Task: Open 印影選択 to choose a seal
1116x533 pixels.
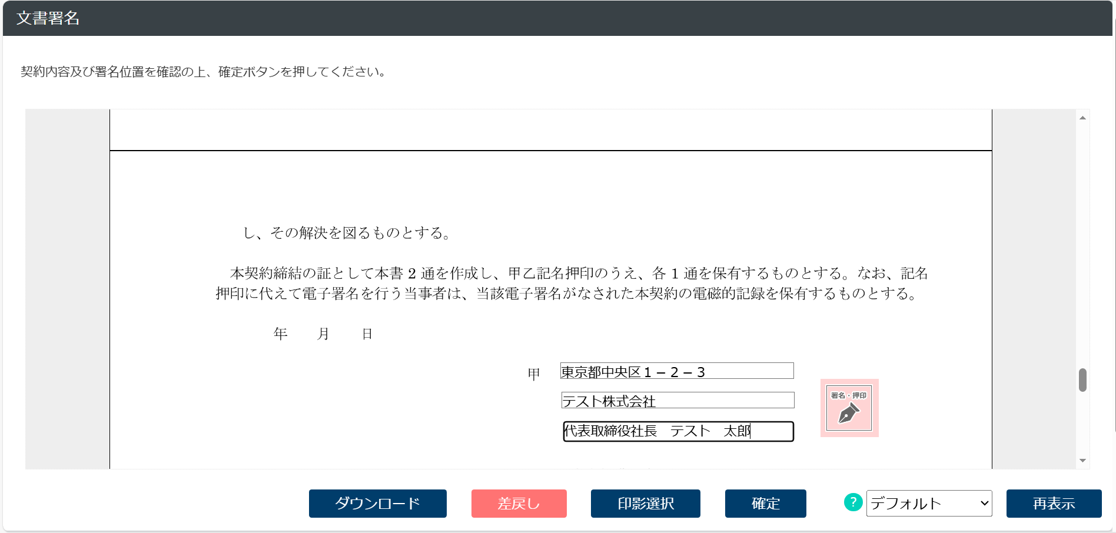Action: pos(645,504)
